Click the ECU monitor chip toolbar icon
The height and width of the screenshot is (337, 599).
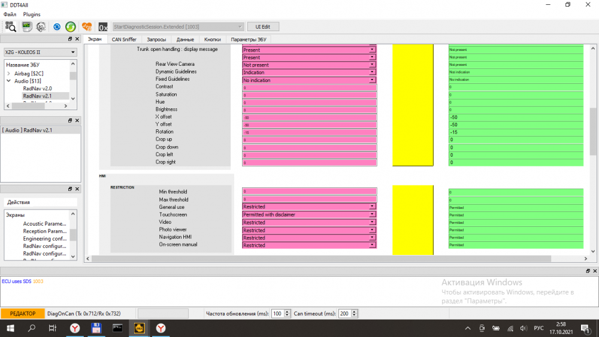(x=27, y=27)
